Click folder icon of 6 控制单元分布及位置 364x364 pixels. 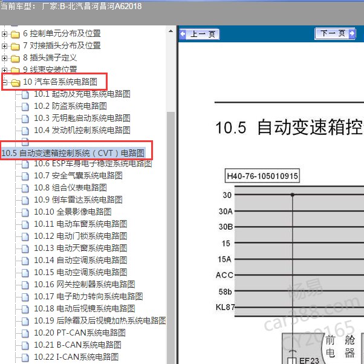click(x=15, y=34)
